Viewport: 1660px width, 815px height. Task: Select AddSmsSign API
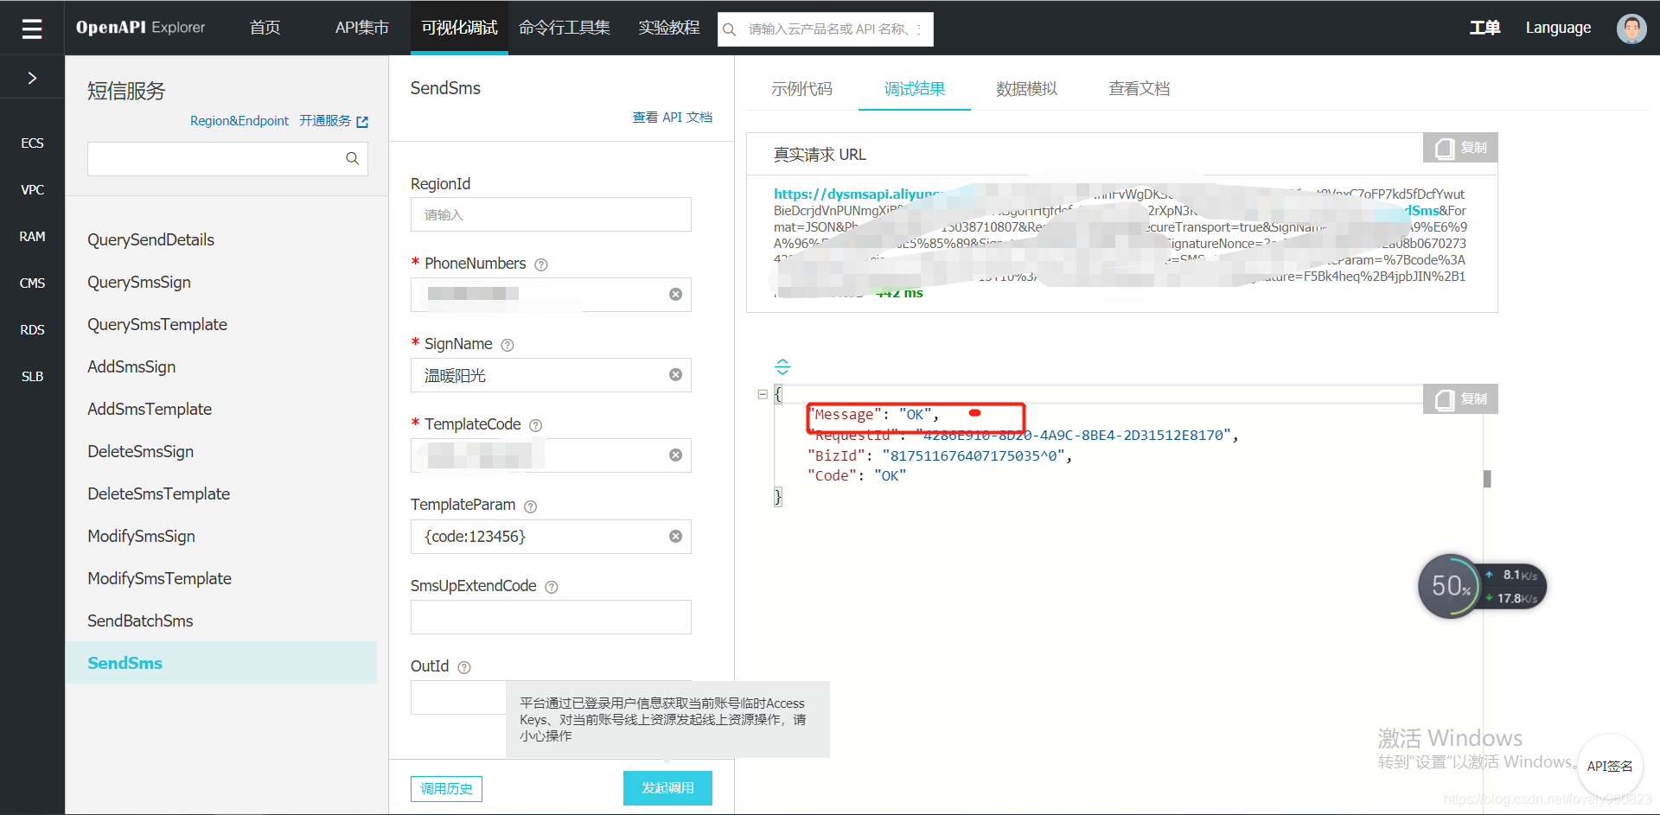coord(131,366)
